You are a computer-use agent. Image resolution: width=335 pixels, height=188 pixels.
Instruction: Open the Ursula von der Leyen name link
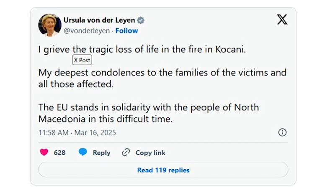pos(99,20)
